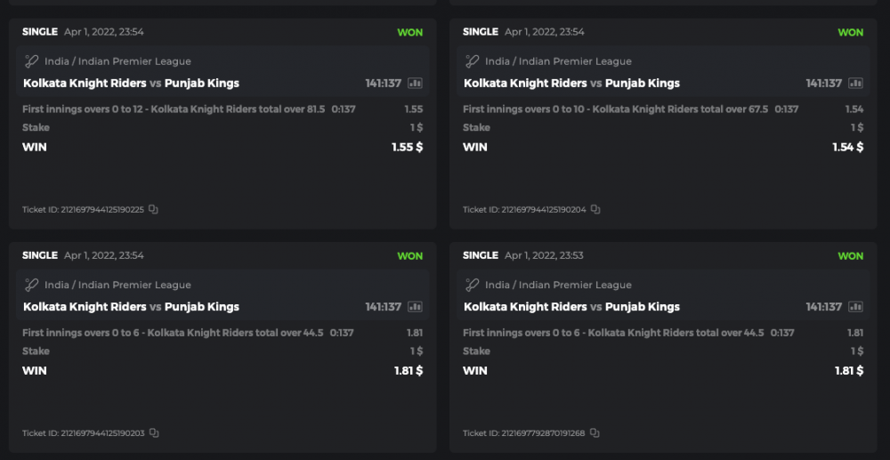Open match statistics icon for total over 81.5 bet
The height and width of the screenshot is (460, 890).
416,84
